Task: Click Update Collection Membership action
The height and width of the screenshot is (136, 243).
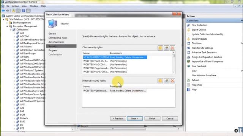Action: coord(207,34)
